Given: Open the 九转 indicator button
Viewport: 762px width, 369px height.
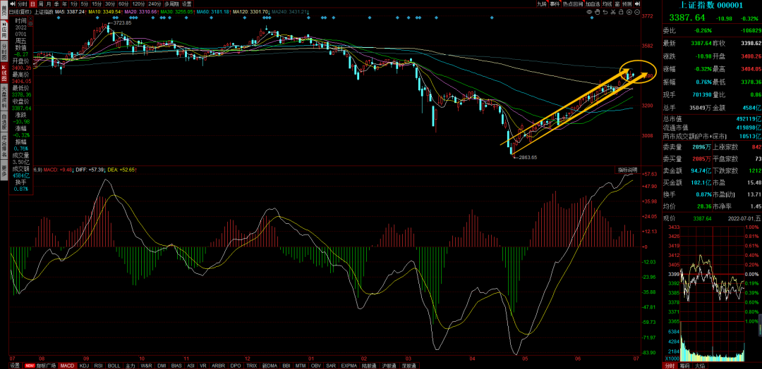Looking at the screenshot, I should point(541,4).
